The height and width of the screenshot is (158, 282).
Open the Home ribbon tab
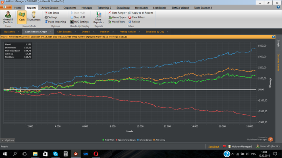point(18,8)
